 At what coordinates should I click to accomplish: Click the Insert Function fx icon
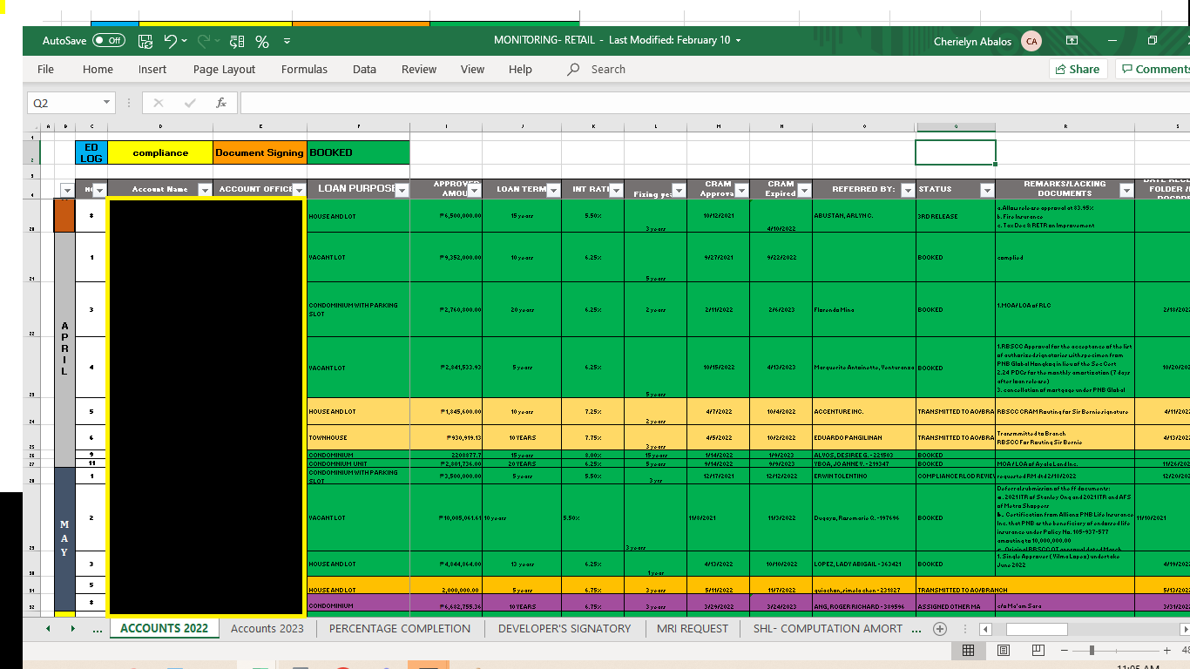(x=221, y=103)
